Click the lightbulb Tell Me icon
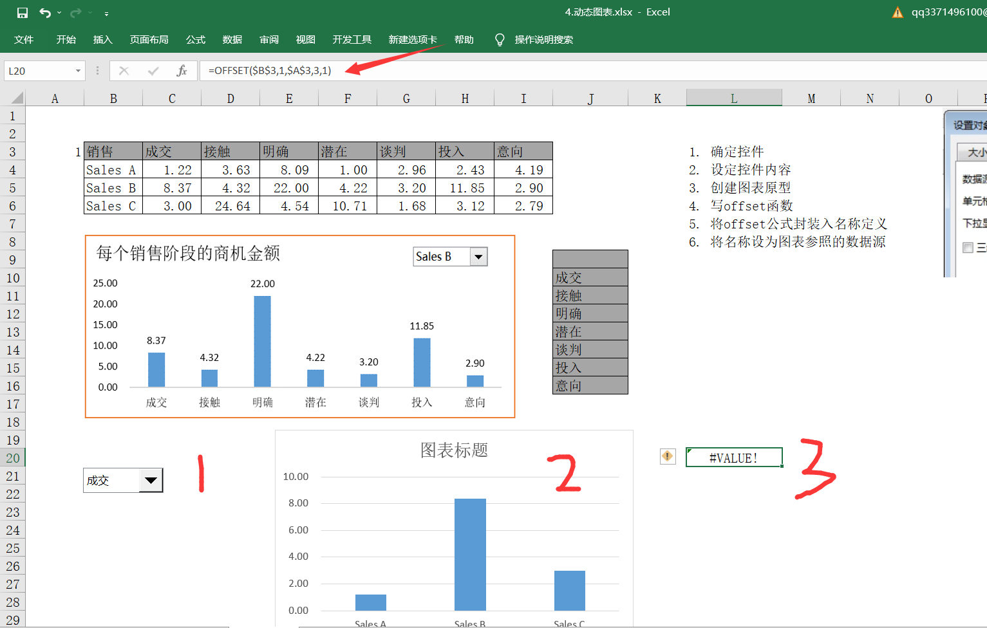The height and width of the screenshot is (628, 987). coord(500,40)
